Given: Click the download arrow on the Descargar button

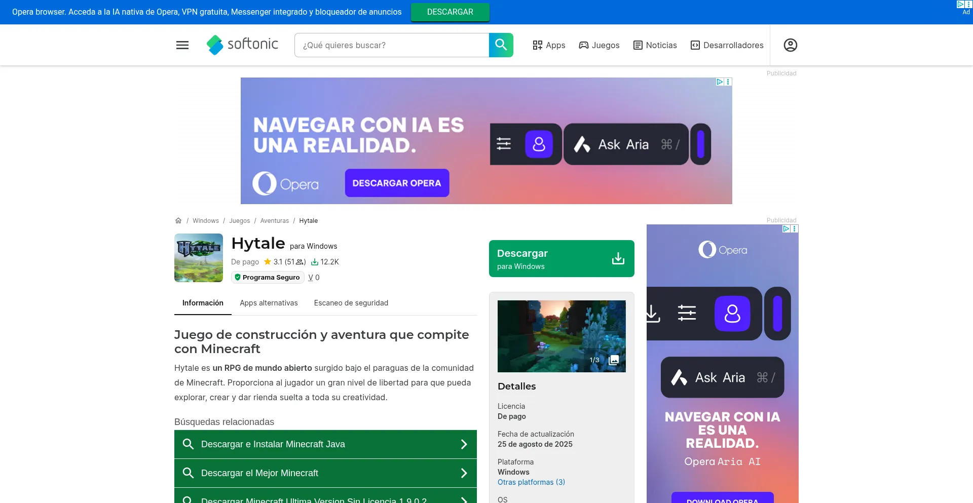Looking at the screenshot, I should [x=618, y=258].
